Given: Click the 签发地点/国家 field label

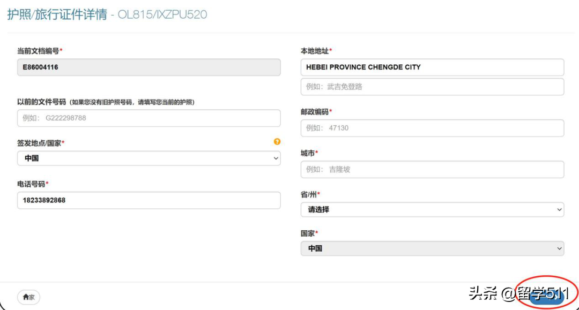Looking at the screenshot, I should pos(40,143).
